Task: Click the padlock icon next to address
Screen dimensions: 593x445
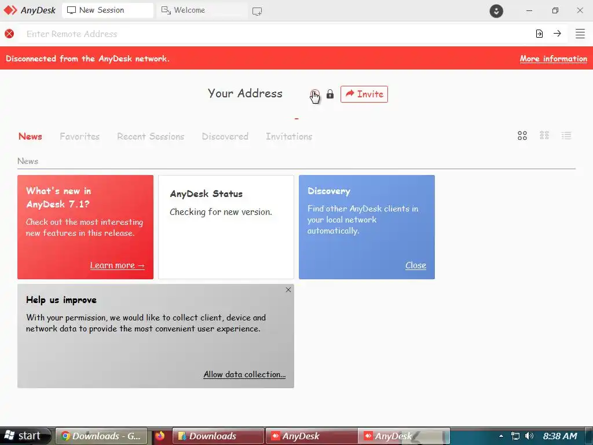Action: 330,94
